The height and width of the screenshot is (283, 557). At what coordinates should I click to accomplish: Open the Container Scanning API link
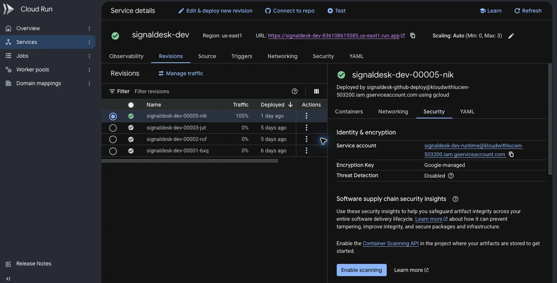tap(391, 243)
